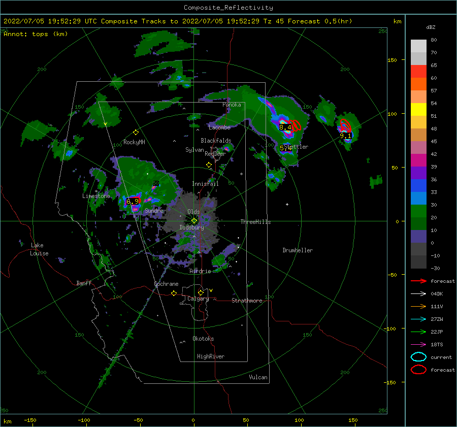Click the yellow diamond marker near RockyMH

pyautogui.click(x=136, y=133)
